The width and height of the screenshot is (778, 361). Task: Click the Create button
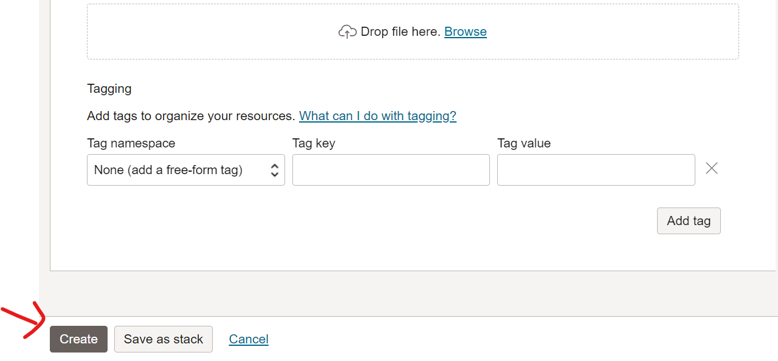(x=78, y=339)
